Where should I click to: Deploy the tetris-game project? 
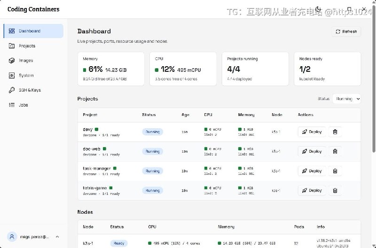[x=312, y=191]
